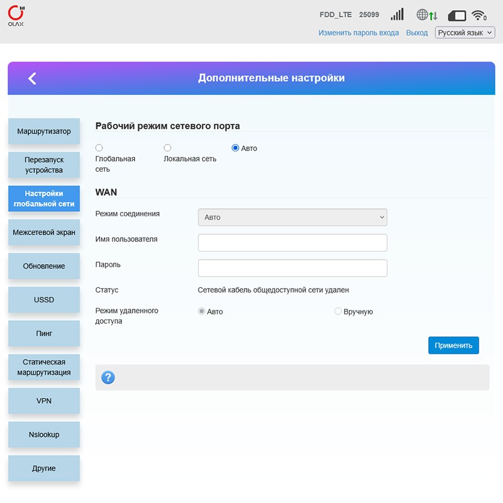Click the globe data transfer icon
This screenshot has height=503, width=503.
426,15
